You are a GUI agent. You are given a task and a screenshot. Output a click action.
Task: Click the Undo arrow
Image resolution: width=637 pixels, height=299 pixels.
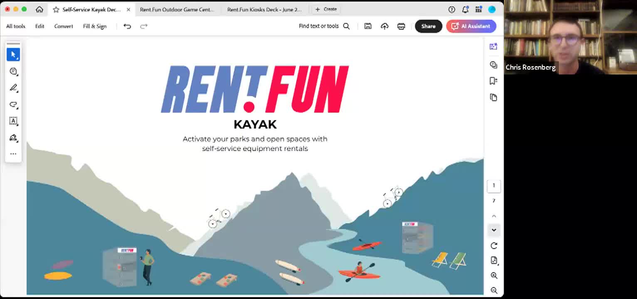pos(127,26)
